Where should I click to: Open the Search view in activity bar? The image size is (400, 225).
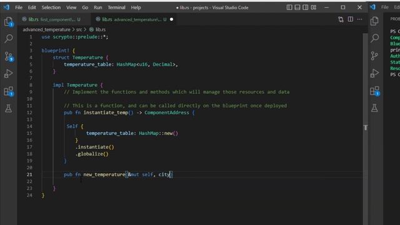coord(8,39)
